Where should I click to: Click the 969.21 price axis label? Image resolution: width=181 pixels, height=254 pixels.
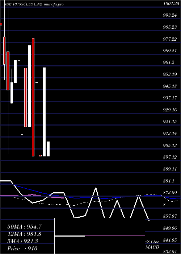(170, 51)
